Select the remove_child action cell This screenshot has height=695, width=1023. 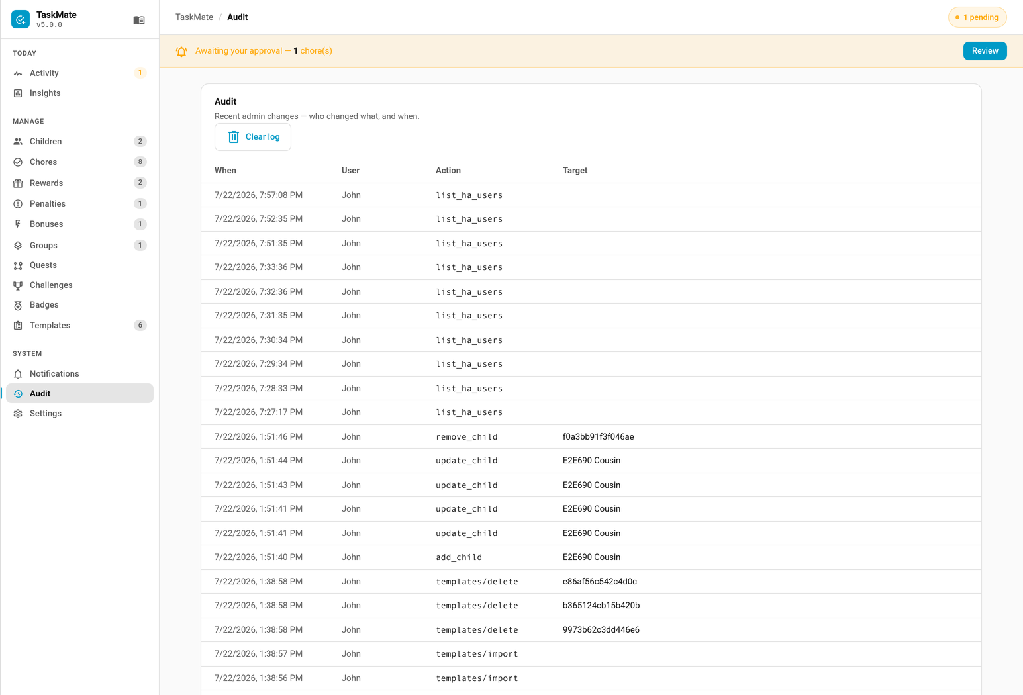pyautogui.click(x=467, y=437)
